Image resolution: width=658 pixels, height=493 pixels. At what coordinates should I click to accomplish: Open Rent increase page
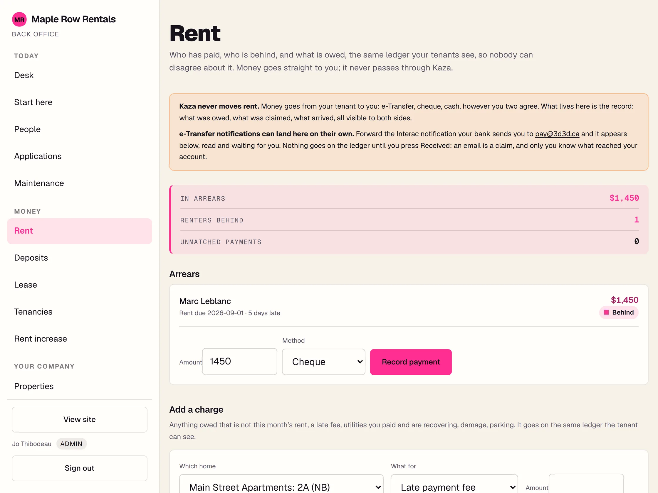(79, 339)
